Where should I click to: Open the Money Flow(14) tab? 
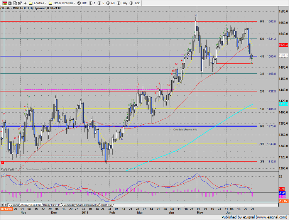pyautogui.click(x=52, y=205)
